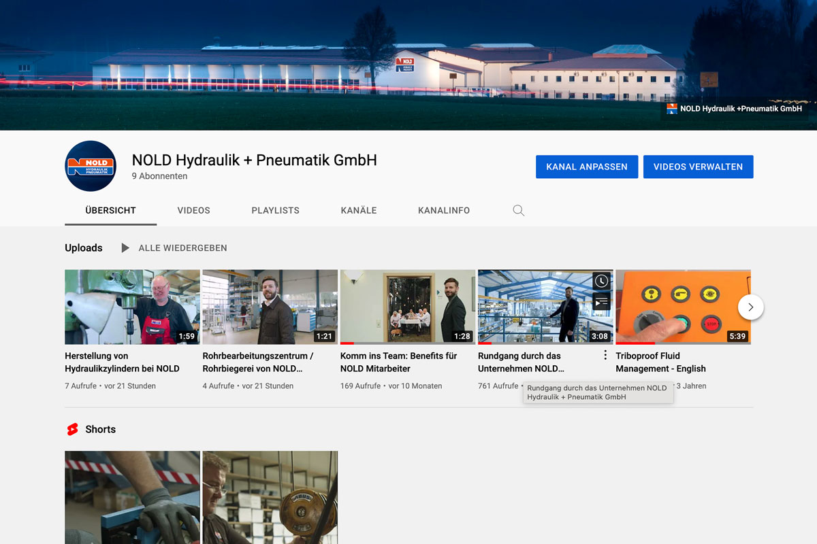Click the Shorts logo icon

(x=72, y=429)
